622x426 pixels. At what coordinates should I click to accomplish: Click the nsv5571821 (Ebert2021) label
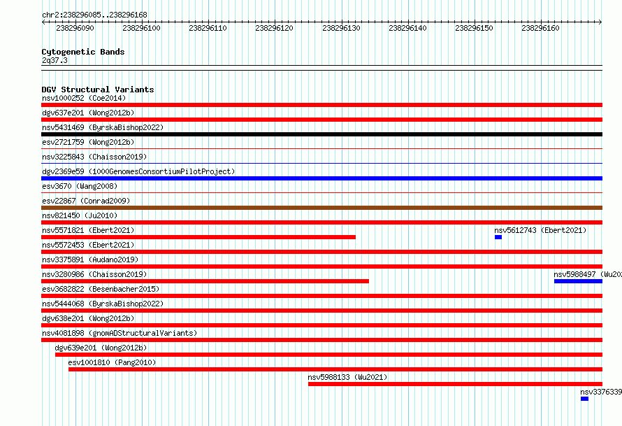click(x=88, y=230)
